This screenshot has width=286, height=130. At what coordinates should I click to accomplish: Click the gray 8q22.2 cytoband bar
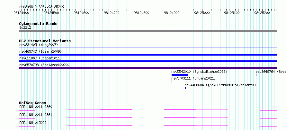coord(148,31)
